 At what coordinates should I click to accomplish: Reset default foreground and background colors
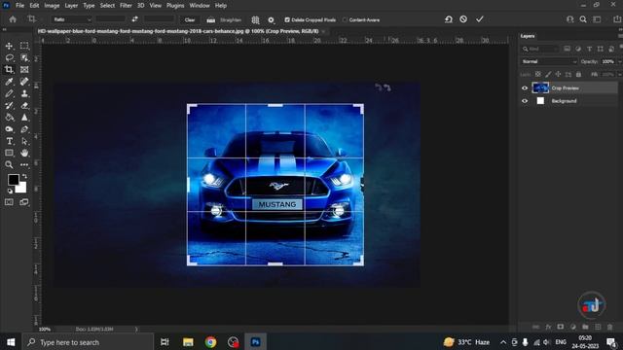[x=10, y=191]
